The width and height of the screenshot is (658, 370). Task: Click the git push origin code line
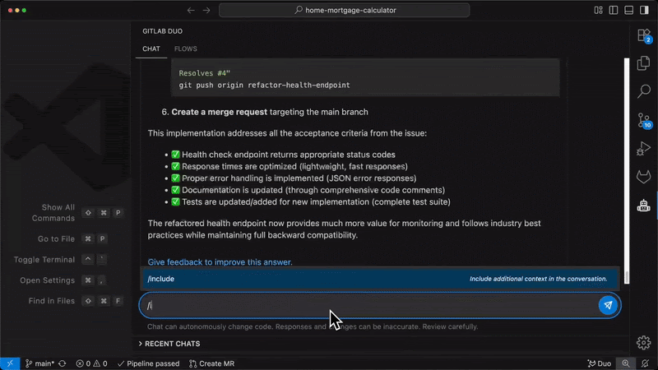[264, 86]
